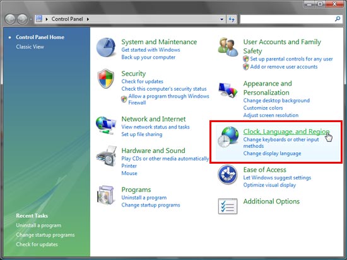This screenshot has width=347, height=260.
Task: Click the Back navigation arrow button
Action: click(10, 20)
